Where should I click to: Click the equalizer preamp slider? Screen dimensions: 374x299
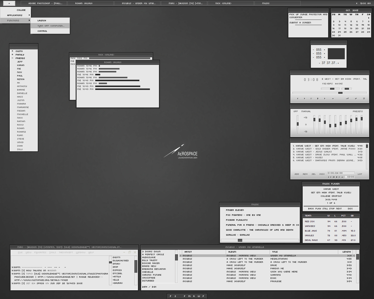[298, 124]
